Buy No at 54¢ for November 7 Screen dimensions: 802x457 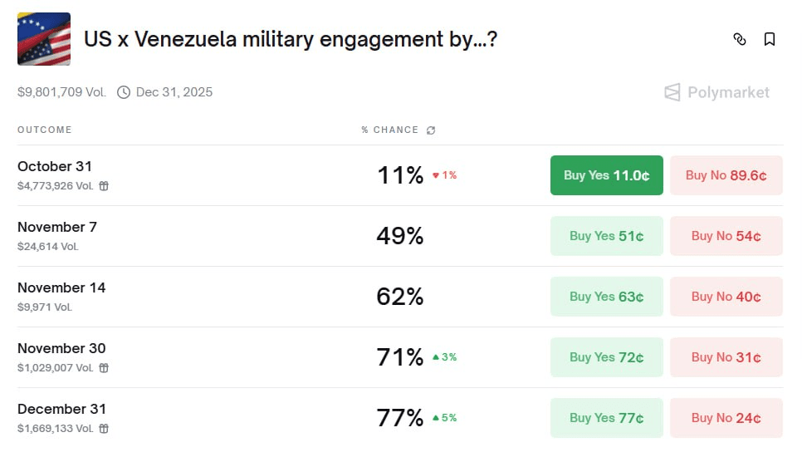(x=726, y=236)
